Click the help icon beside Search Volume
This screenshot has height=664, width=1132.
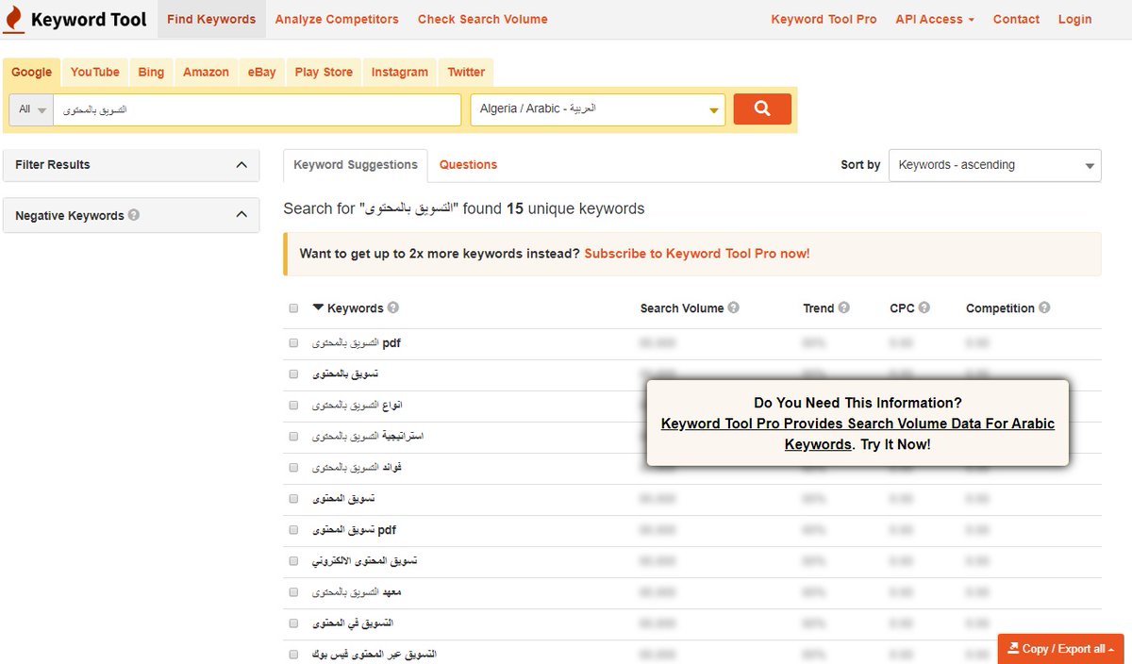(733, 307)
